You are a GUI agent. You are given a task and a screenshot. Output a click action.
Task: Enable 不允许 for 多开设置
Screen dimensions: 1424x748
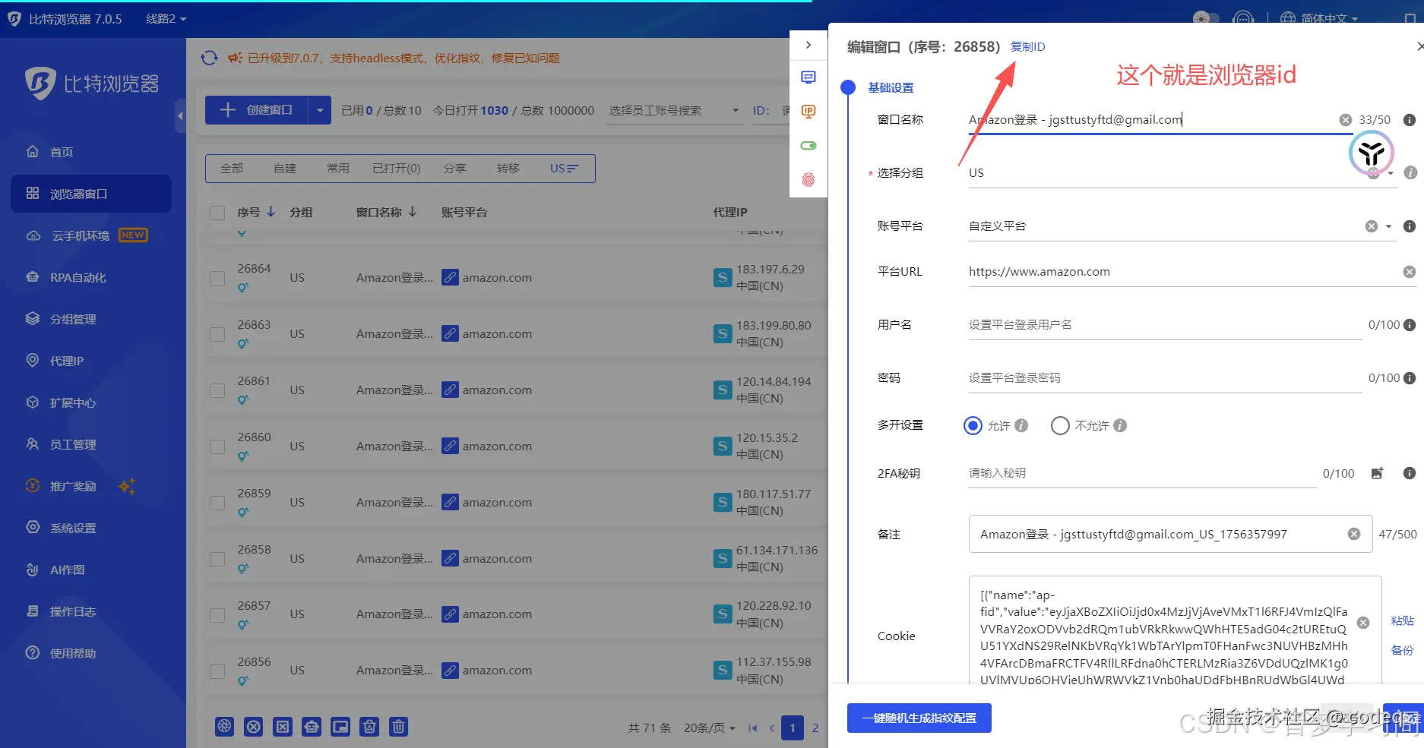coord(1060,425)
